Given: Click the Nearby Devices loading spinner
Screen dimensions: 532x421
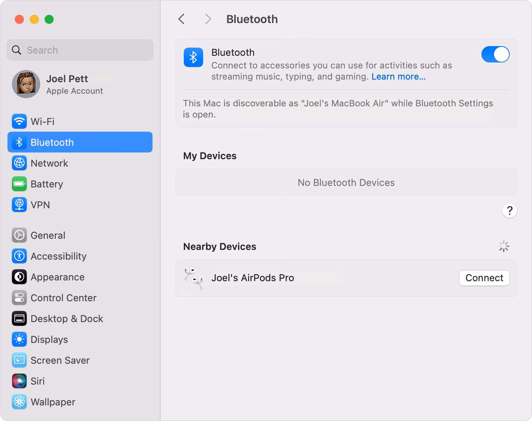Looking at the screenshot, I should coord(503,246).
